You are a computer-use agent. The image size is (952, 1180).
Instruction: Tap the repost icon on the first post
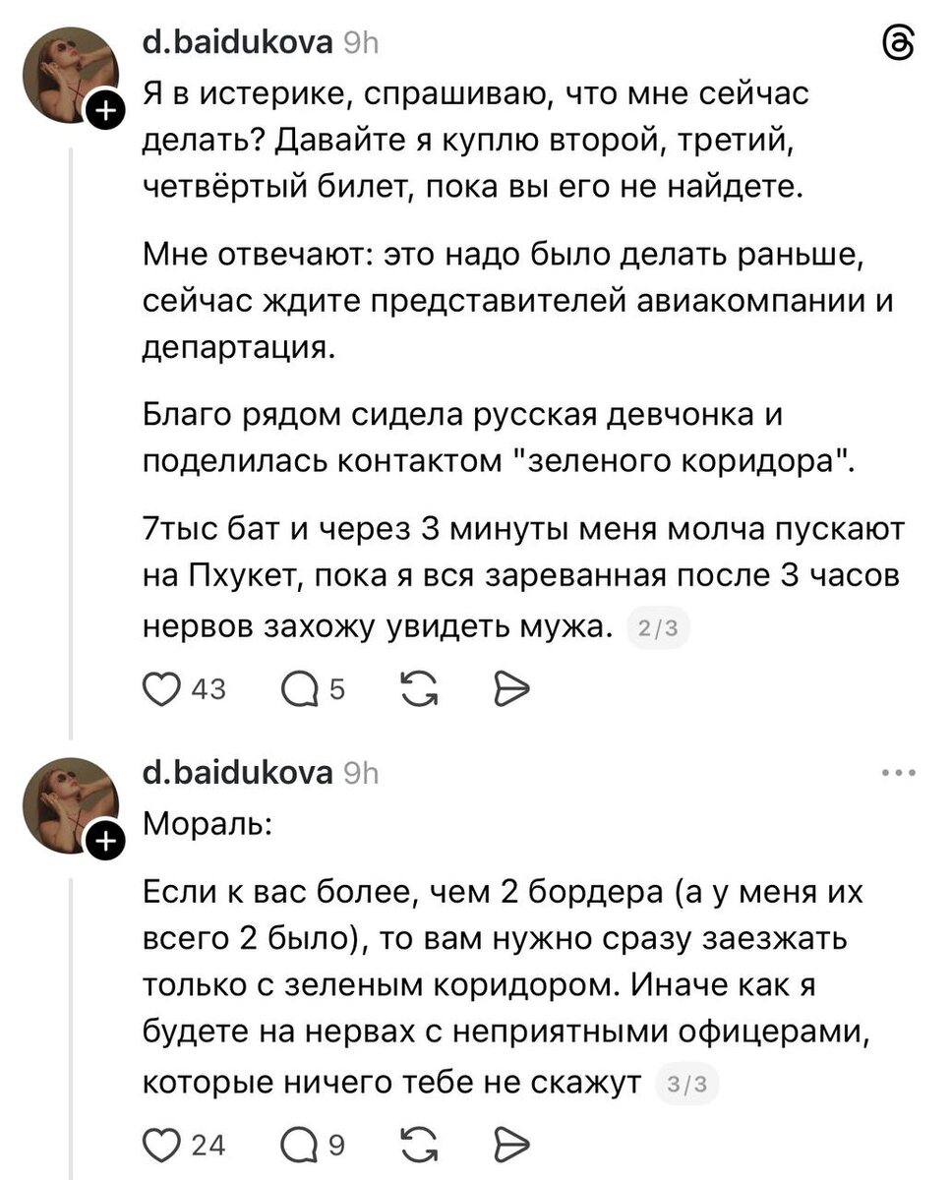(421, 688)
